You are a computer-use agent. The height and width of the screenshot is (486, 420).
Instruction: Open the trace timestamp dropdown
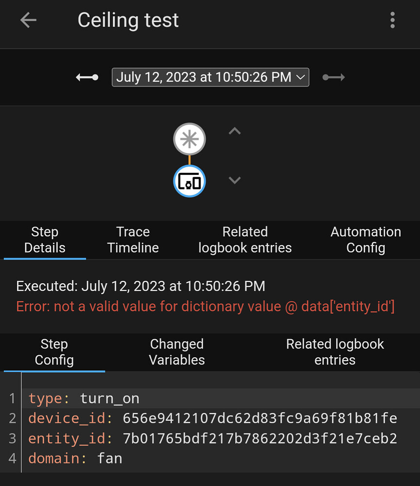[x=210, y=77]
